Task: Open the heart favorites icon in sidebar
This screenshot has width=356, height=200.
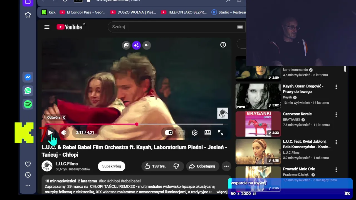Action: coord(28,164)
